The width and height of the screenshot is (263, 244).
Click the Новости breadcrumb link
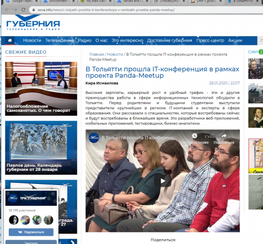115,54
